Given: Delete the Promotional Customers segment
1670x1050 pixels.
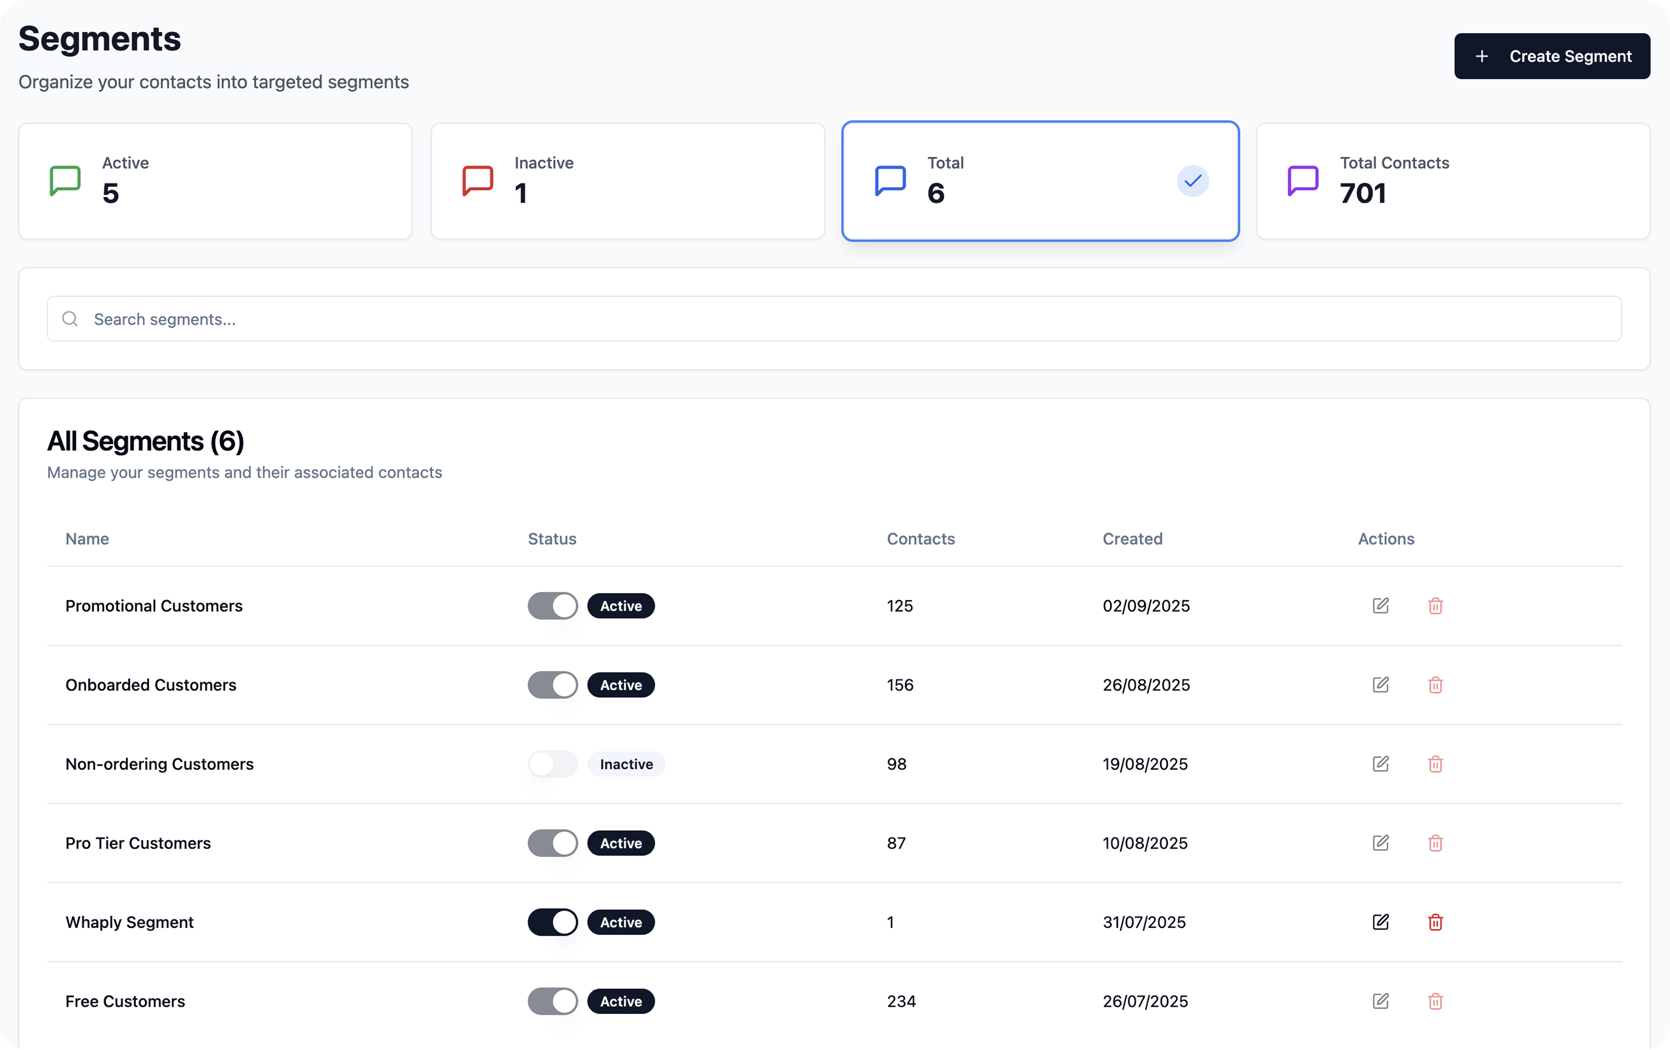Looking at the screenshot, I should tap(1435, 605).
